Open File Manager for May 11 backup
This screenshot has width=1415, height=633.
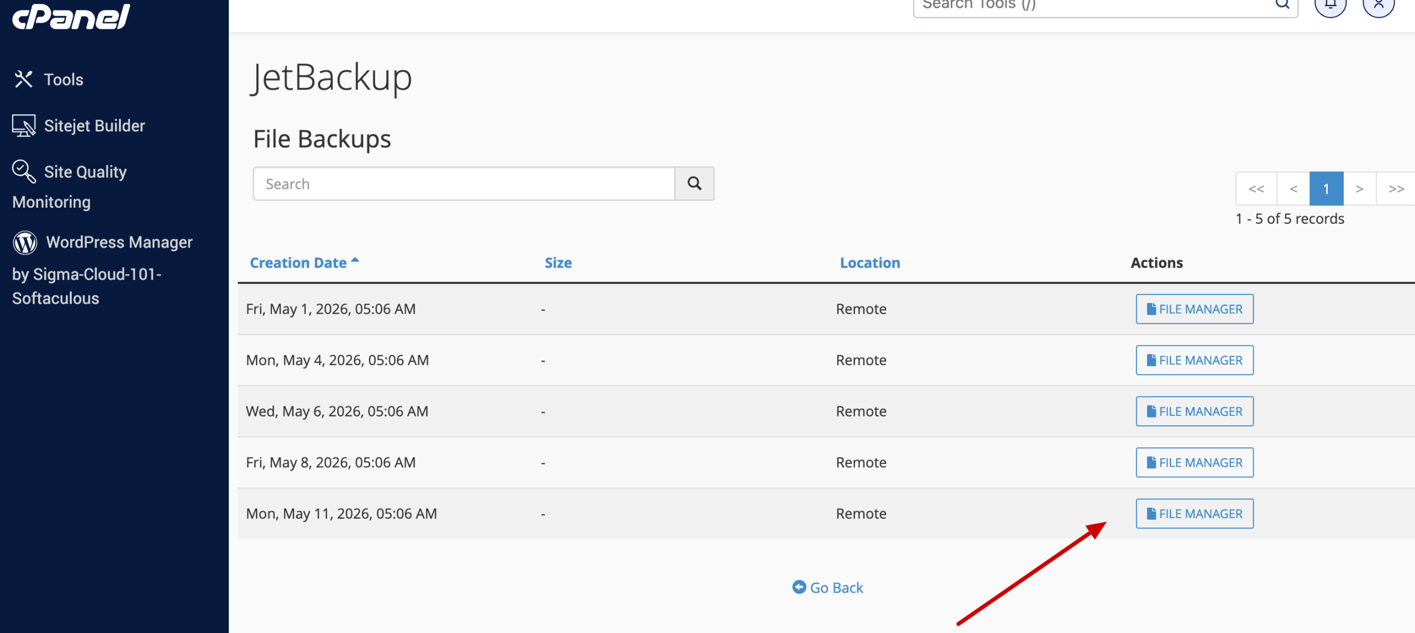pos(1194,514)
